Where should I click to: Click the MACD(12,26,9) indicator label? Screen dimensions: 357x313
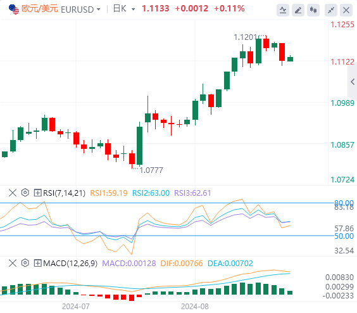coord(70,264)
